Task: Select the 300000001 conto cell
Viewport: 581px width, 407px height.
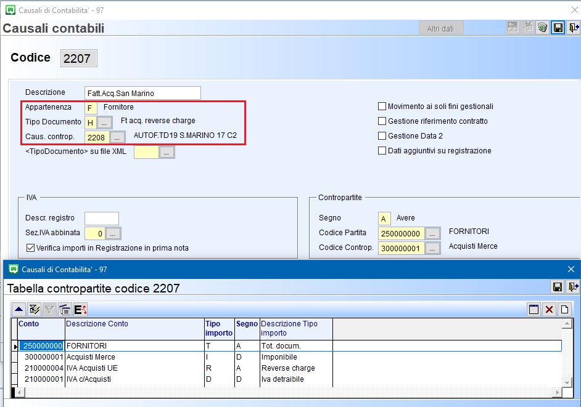Action: click(x=41, y=357)
